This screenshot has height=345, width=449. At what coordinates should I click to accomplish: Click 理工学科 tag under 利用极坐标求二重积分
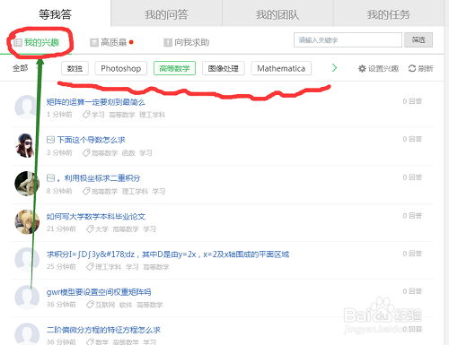click(x=135, y=191)
